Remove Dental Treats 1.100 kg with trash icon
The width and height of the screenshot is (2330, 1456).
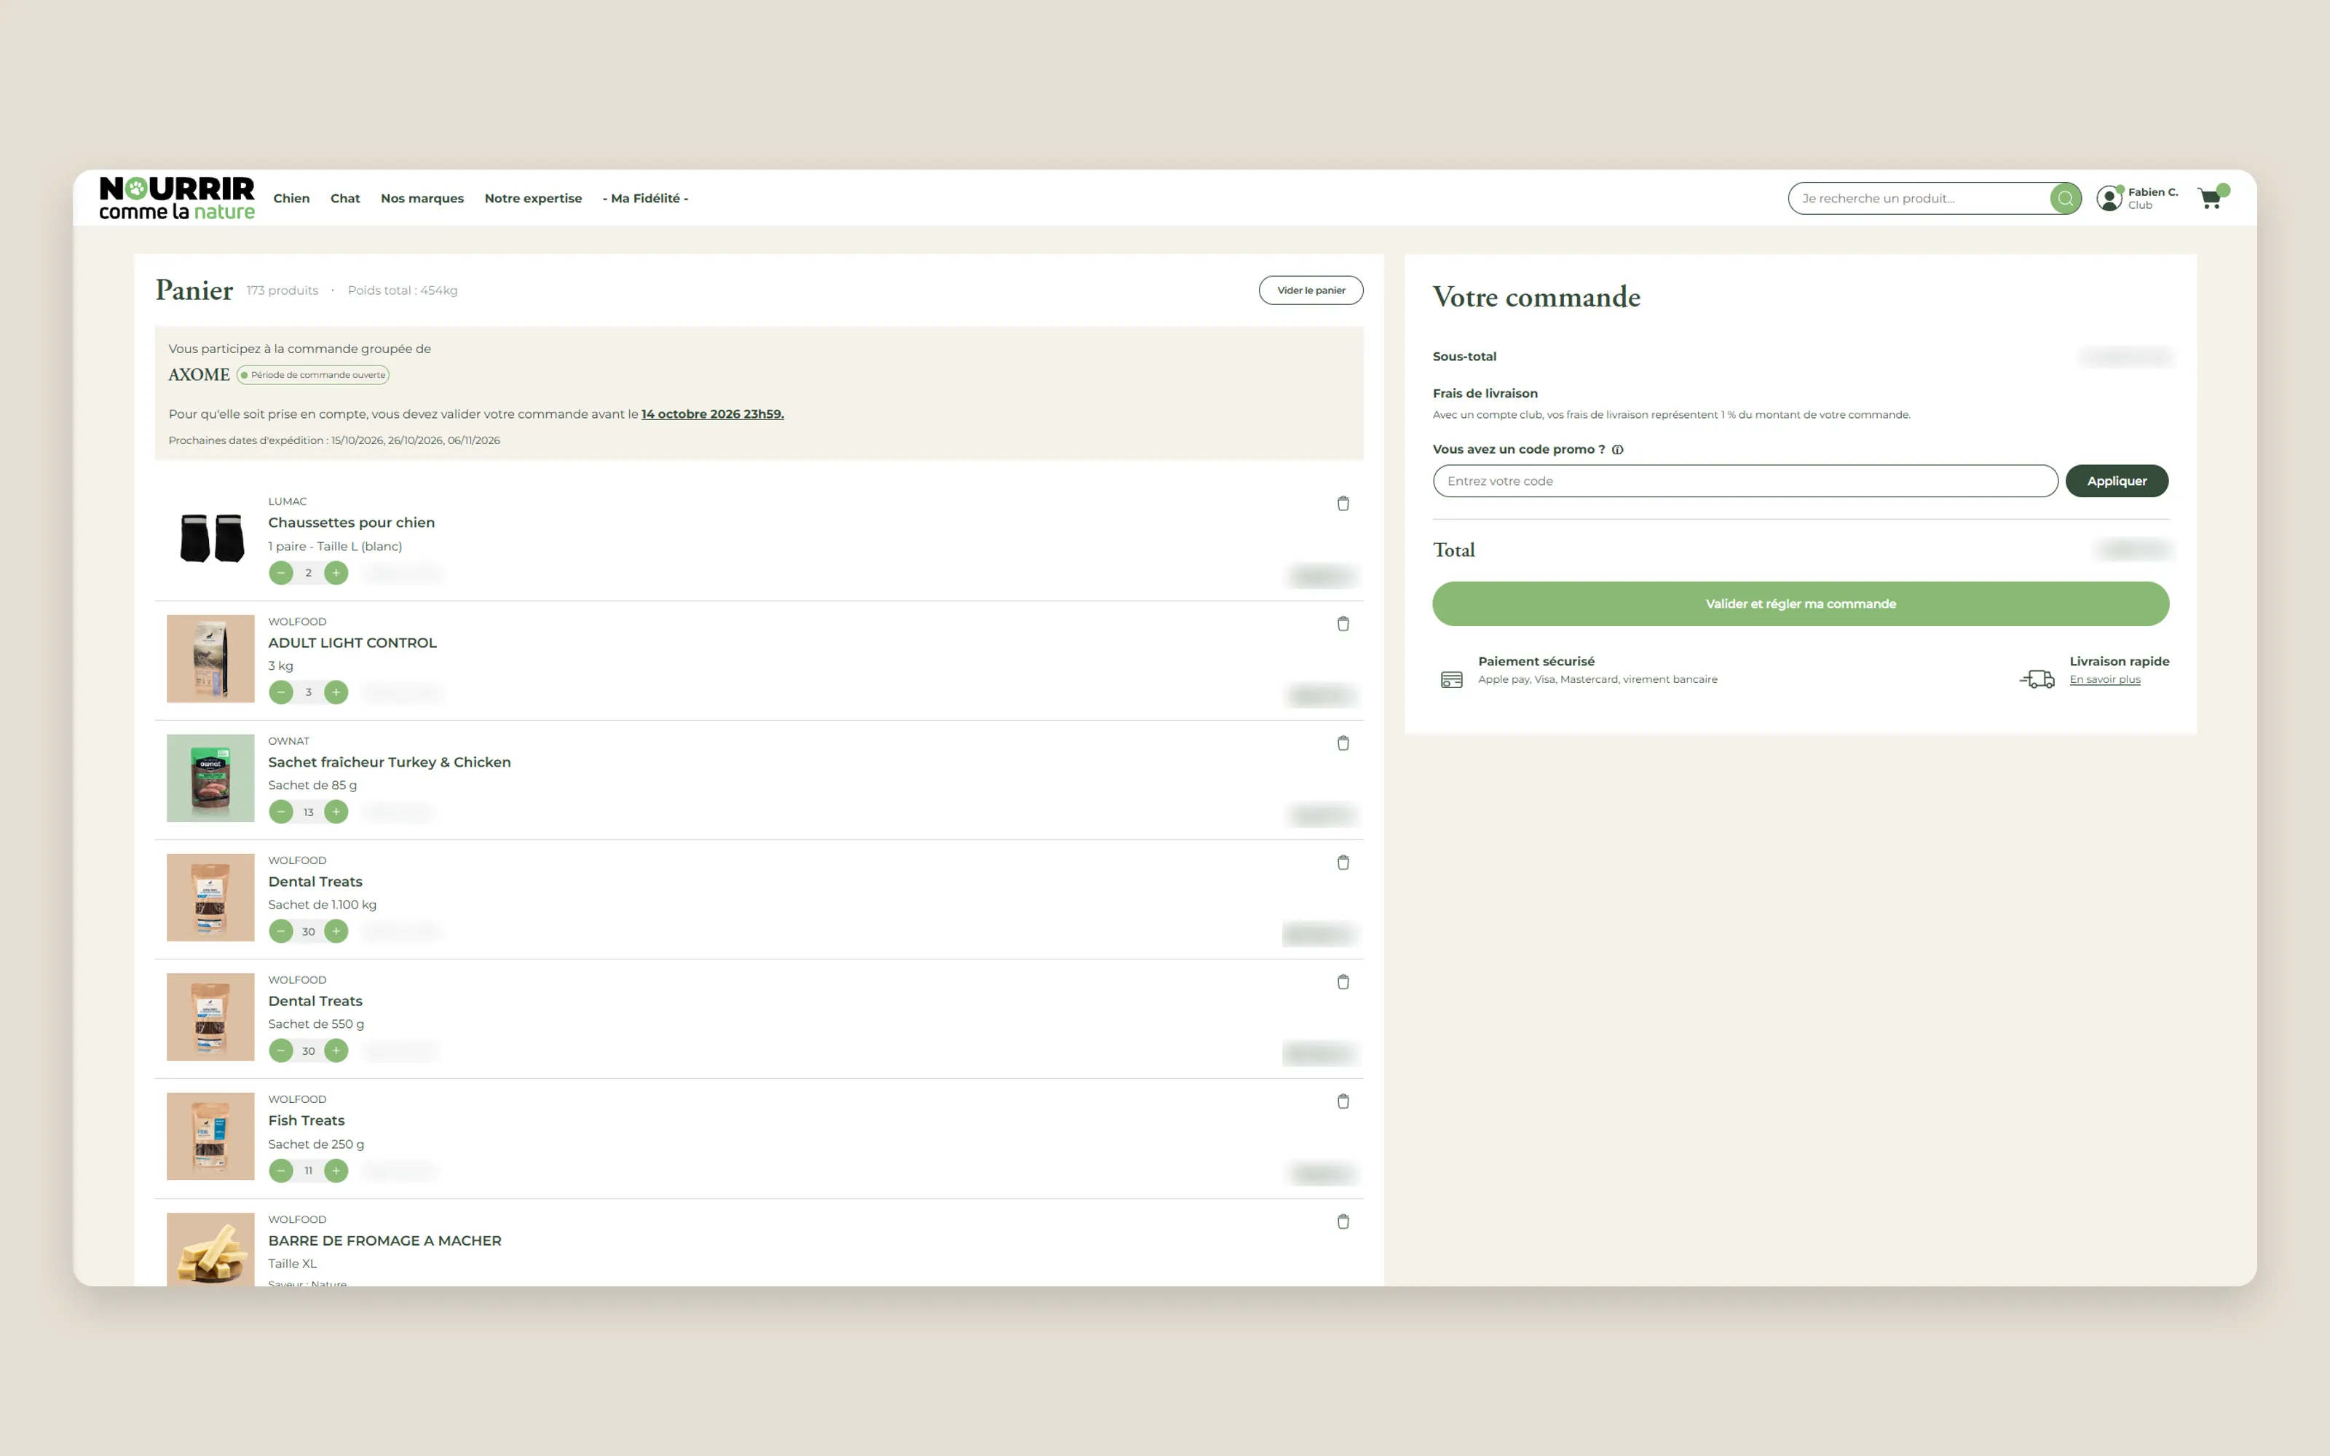pyautogui.click(x=1343, y=863)
